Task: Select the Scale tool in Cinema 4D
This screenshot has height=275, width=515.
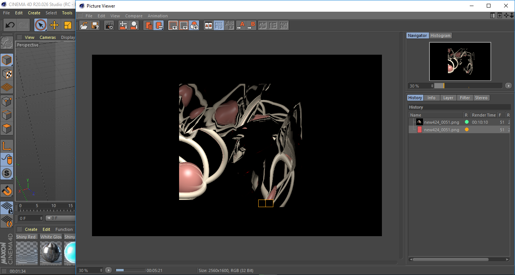Action: tap(68, 25)
